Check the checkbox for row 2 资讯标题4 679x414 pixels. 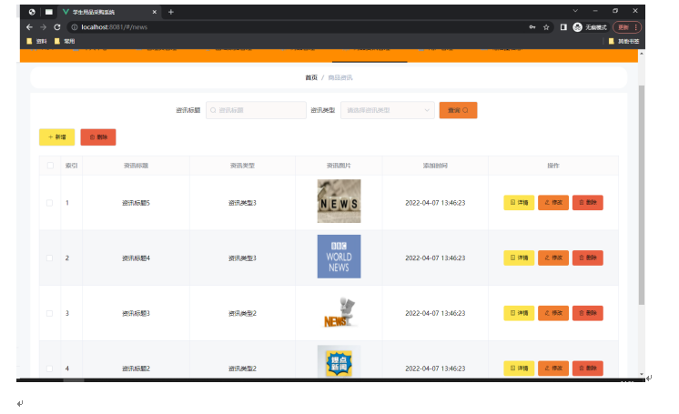[49, 258]
